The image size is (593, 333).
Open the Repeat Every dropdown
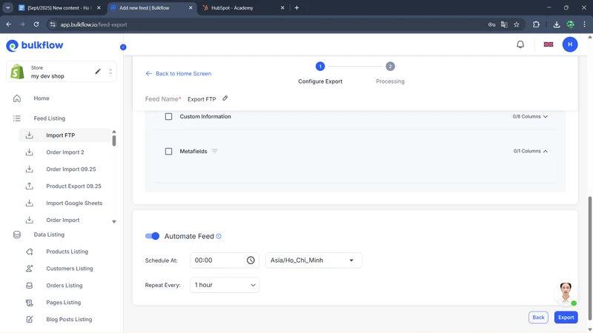(x=225, y=285)
